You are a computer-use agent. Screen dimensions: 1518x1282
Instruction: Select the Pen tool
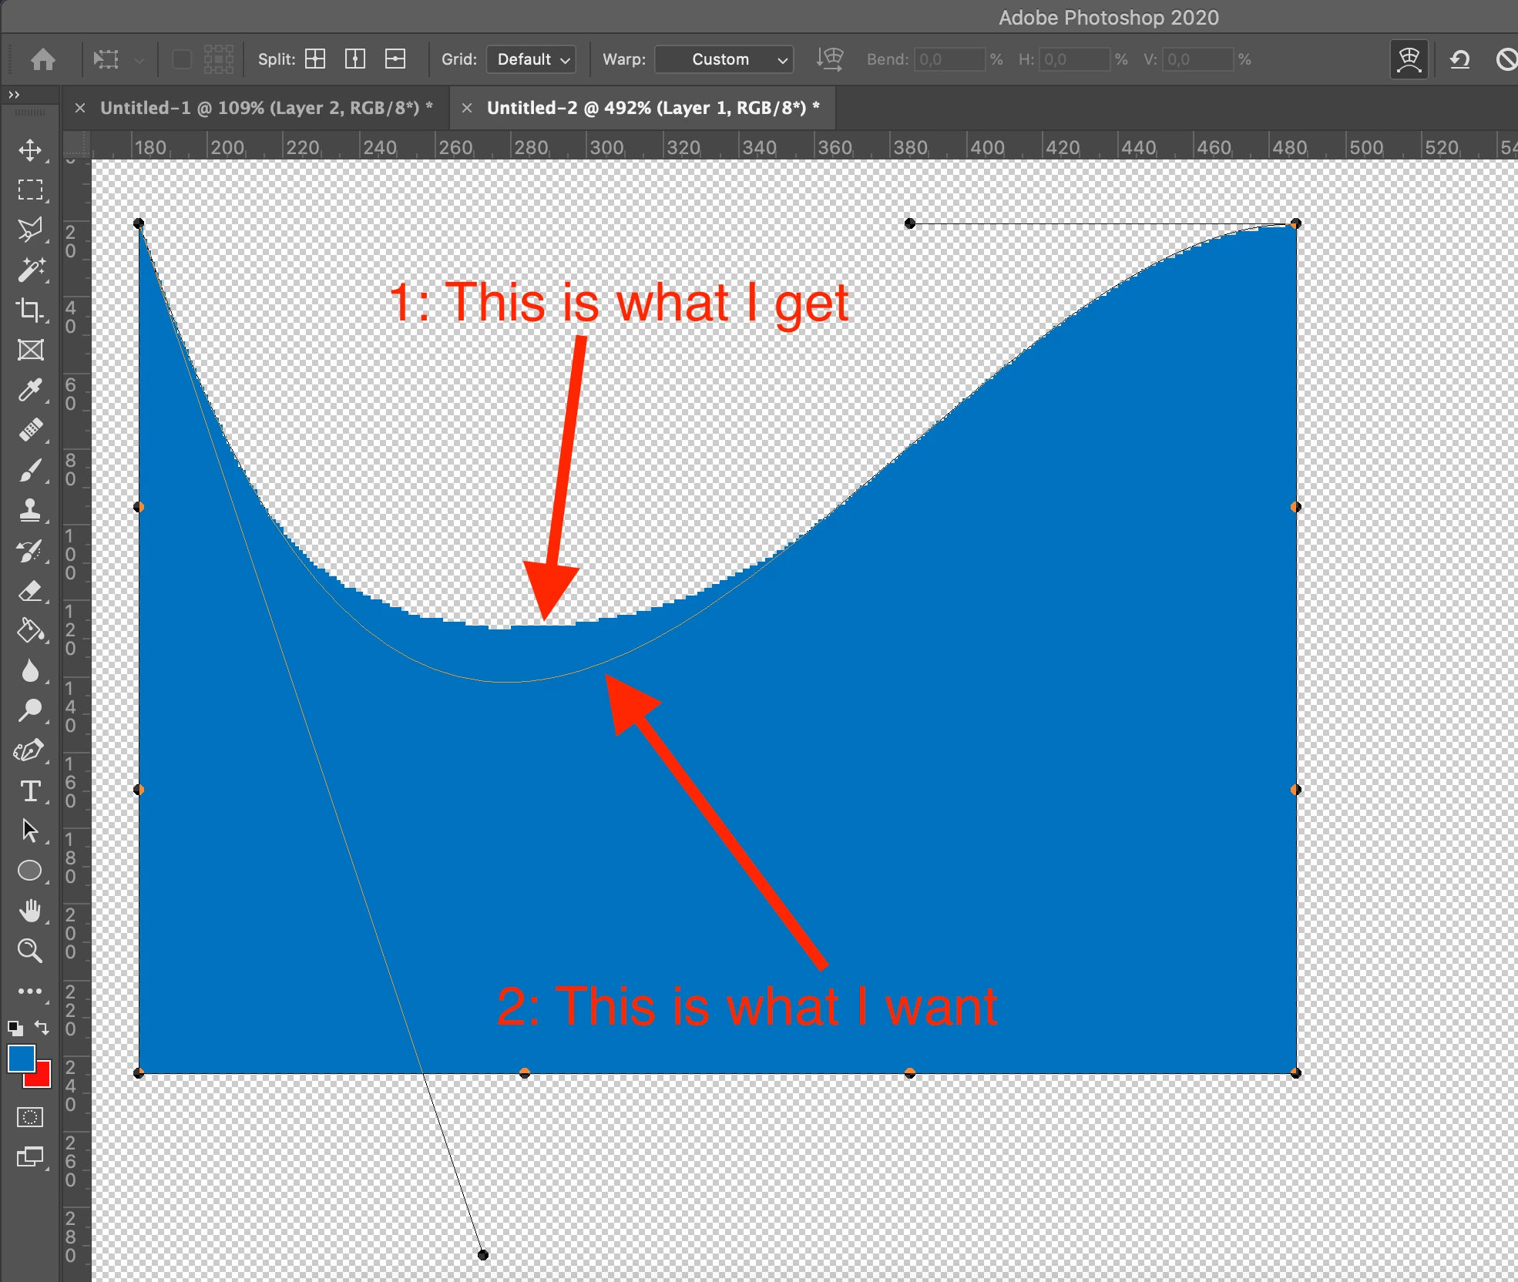point(30,750)
